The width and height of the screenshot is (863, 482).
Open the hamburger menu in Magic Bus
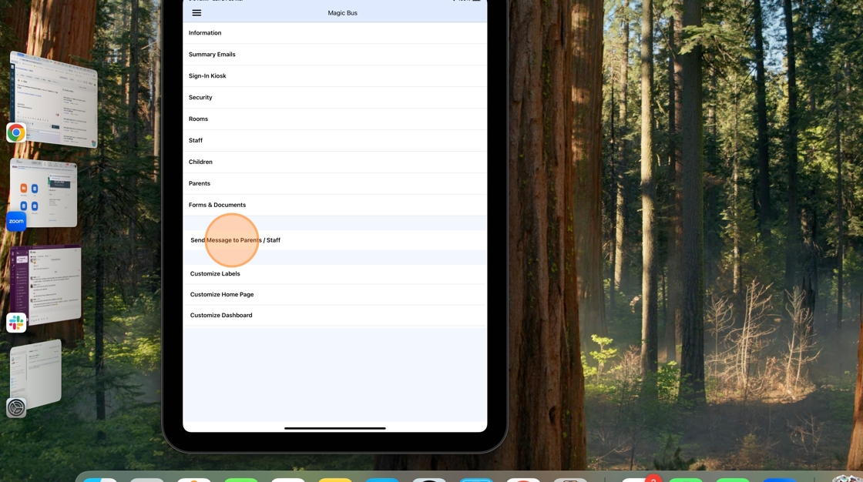click(196, 12)
